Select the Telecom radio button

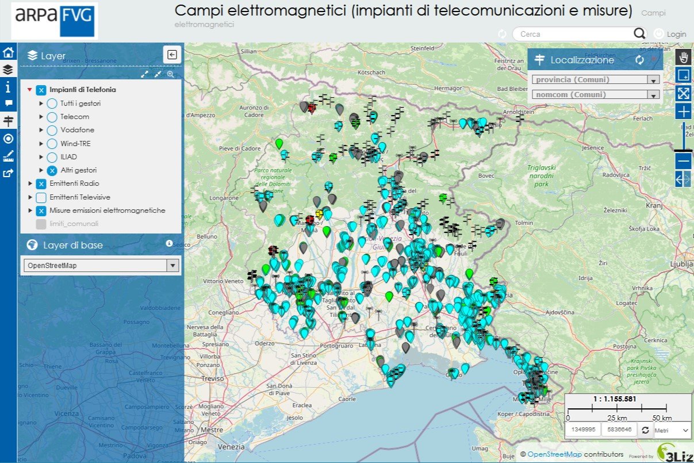click(52, 117)
